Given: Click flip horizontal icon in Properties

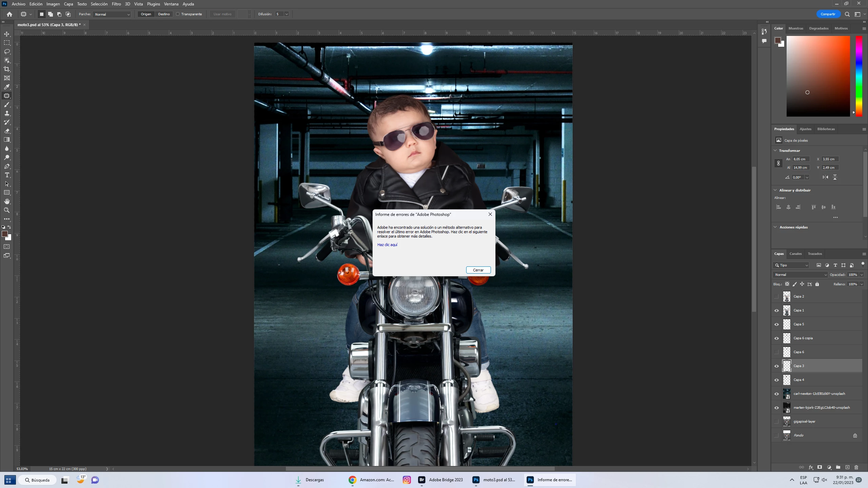Looking at the screenshot, I should point(825,177).
